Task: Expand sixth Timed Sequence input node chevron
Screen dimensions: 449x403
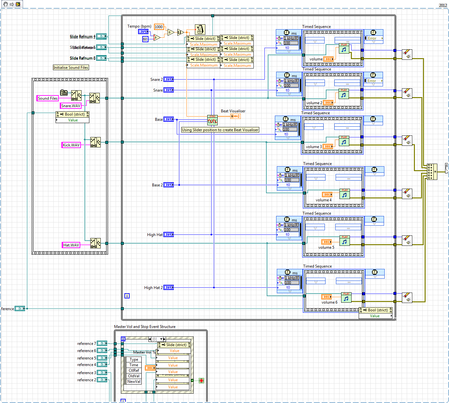Action: pos(290,291)
